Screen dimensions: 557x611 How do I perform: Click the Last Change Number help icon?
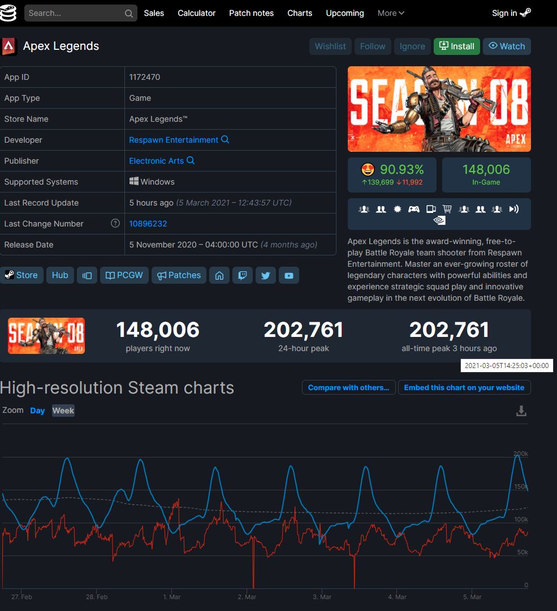(115, 224)
